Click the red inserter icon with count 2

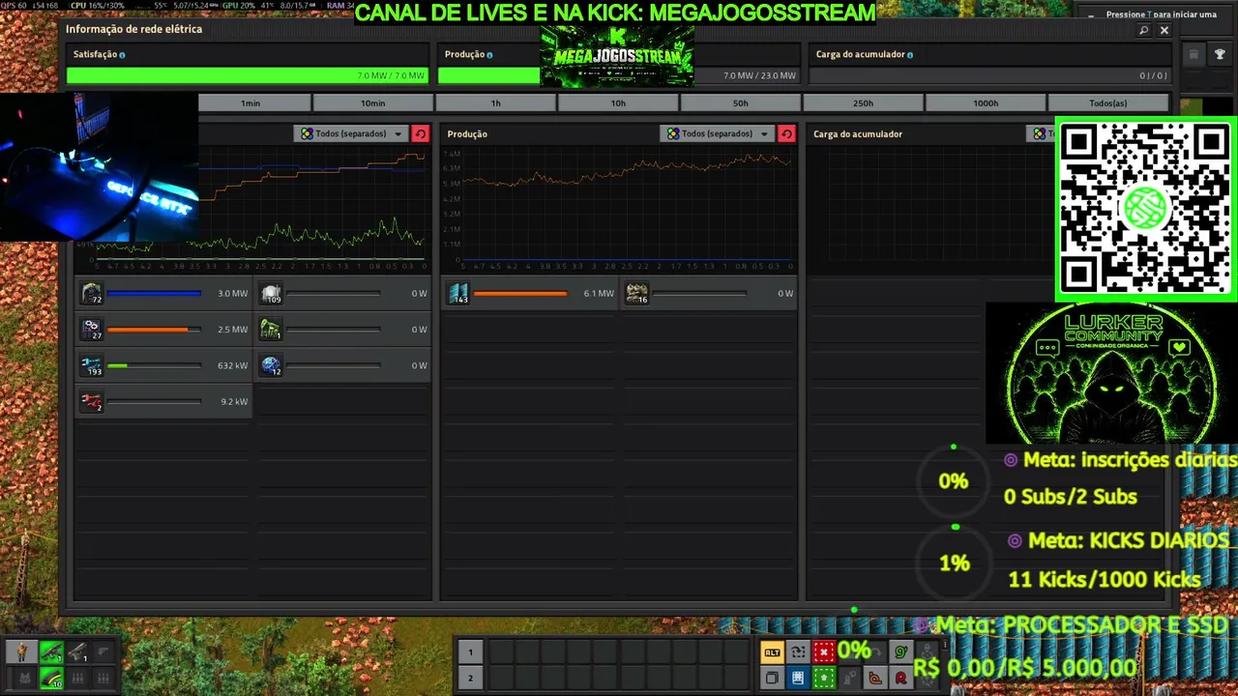click(x=92, y=401)
